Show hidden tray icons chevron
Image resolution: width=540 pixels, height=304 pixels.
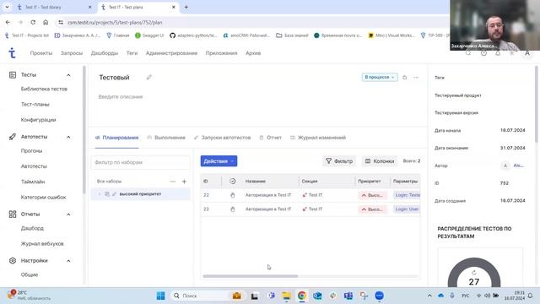(429, 296)
